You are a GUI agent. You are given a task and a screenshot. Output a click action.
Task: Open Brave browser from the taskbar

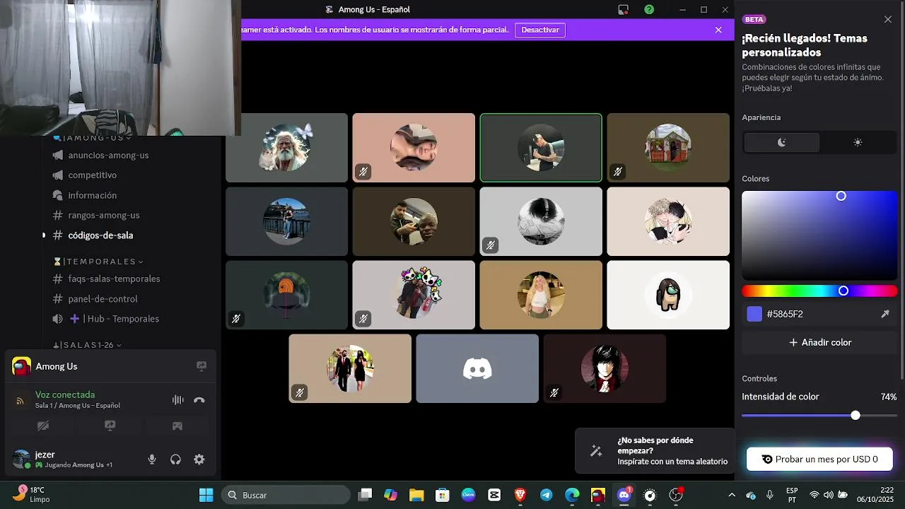520,495
